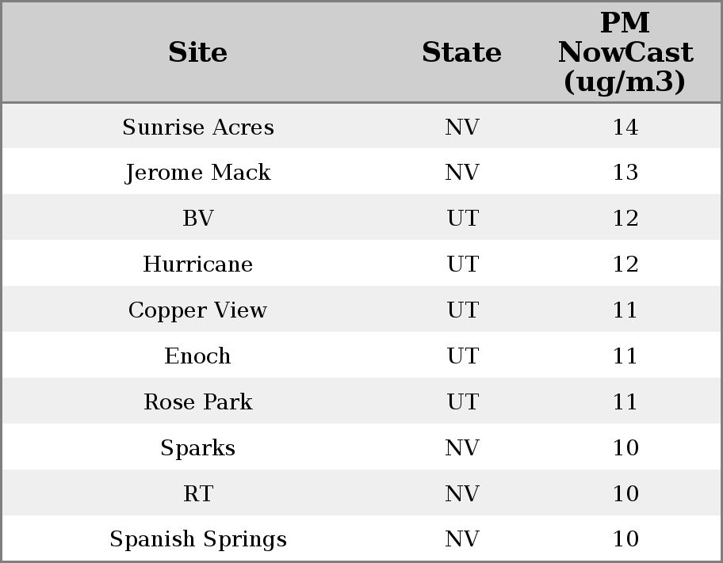Screen dimensions: 723x563
Task: Select the Hurricane site cell
Action: pyautogui.click(x=198, y=264)
